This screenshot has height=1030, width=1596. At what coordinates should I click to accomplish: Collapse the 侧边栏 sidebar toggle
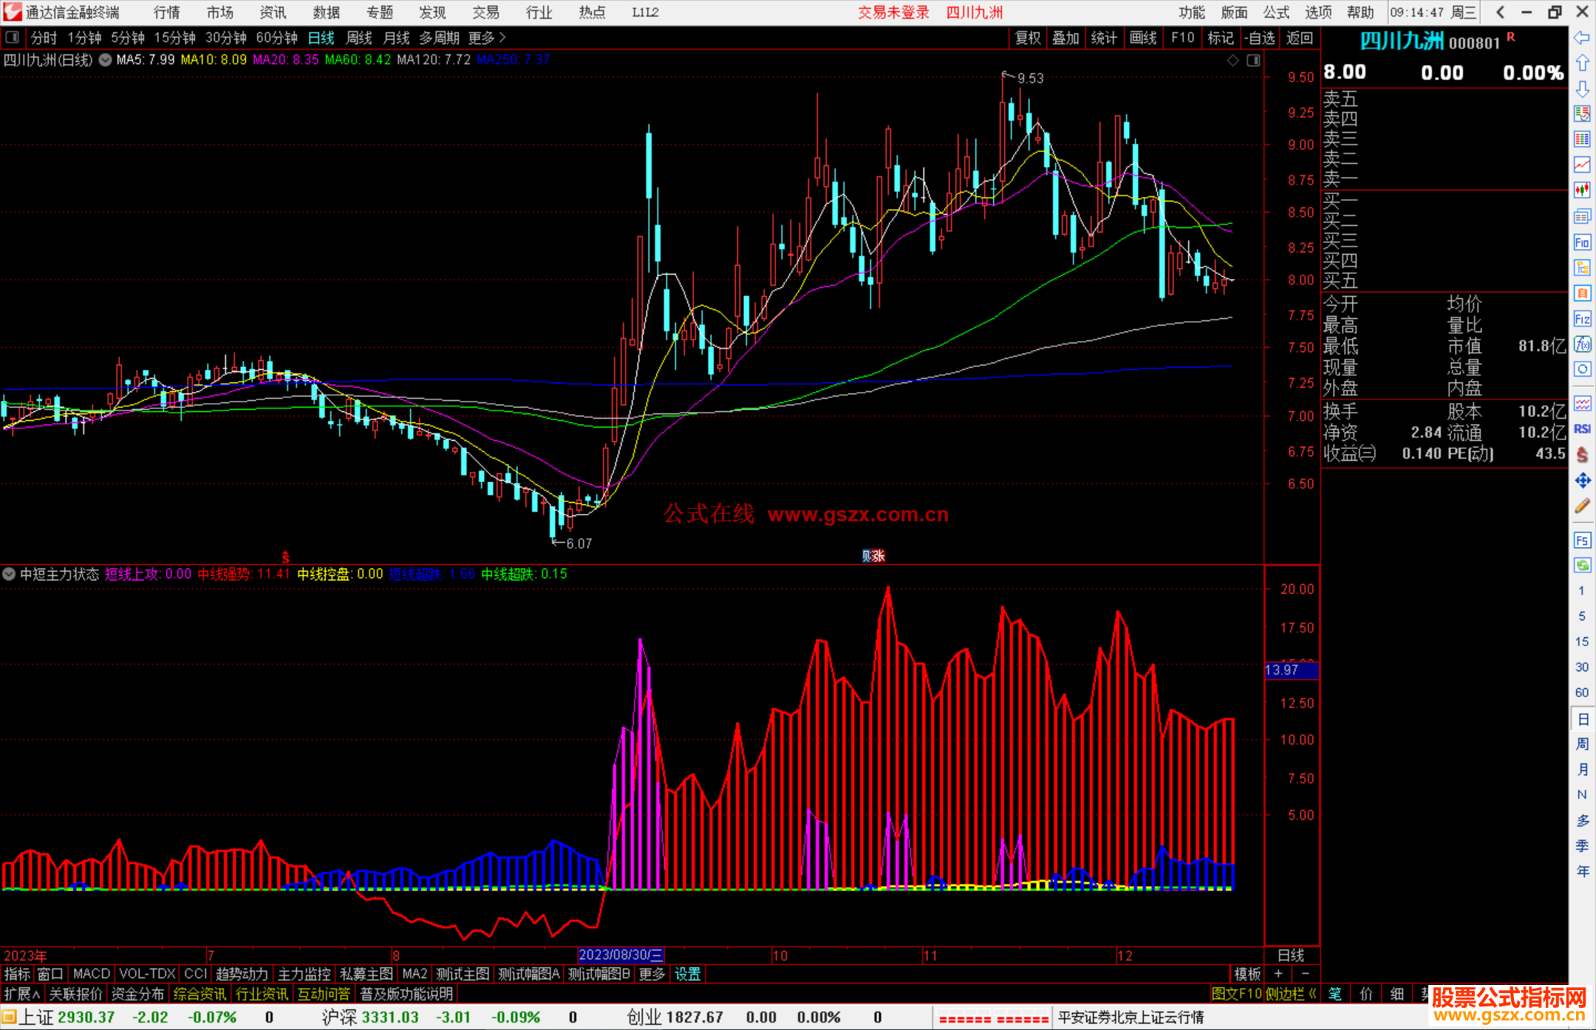(1292, 994)
